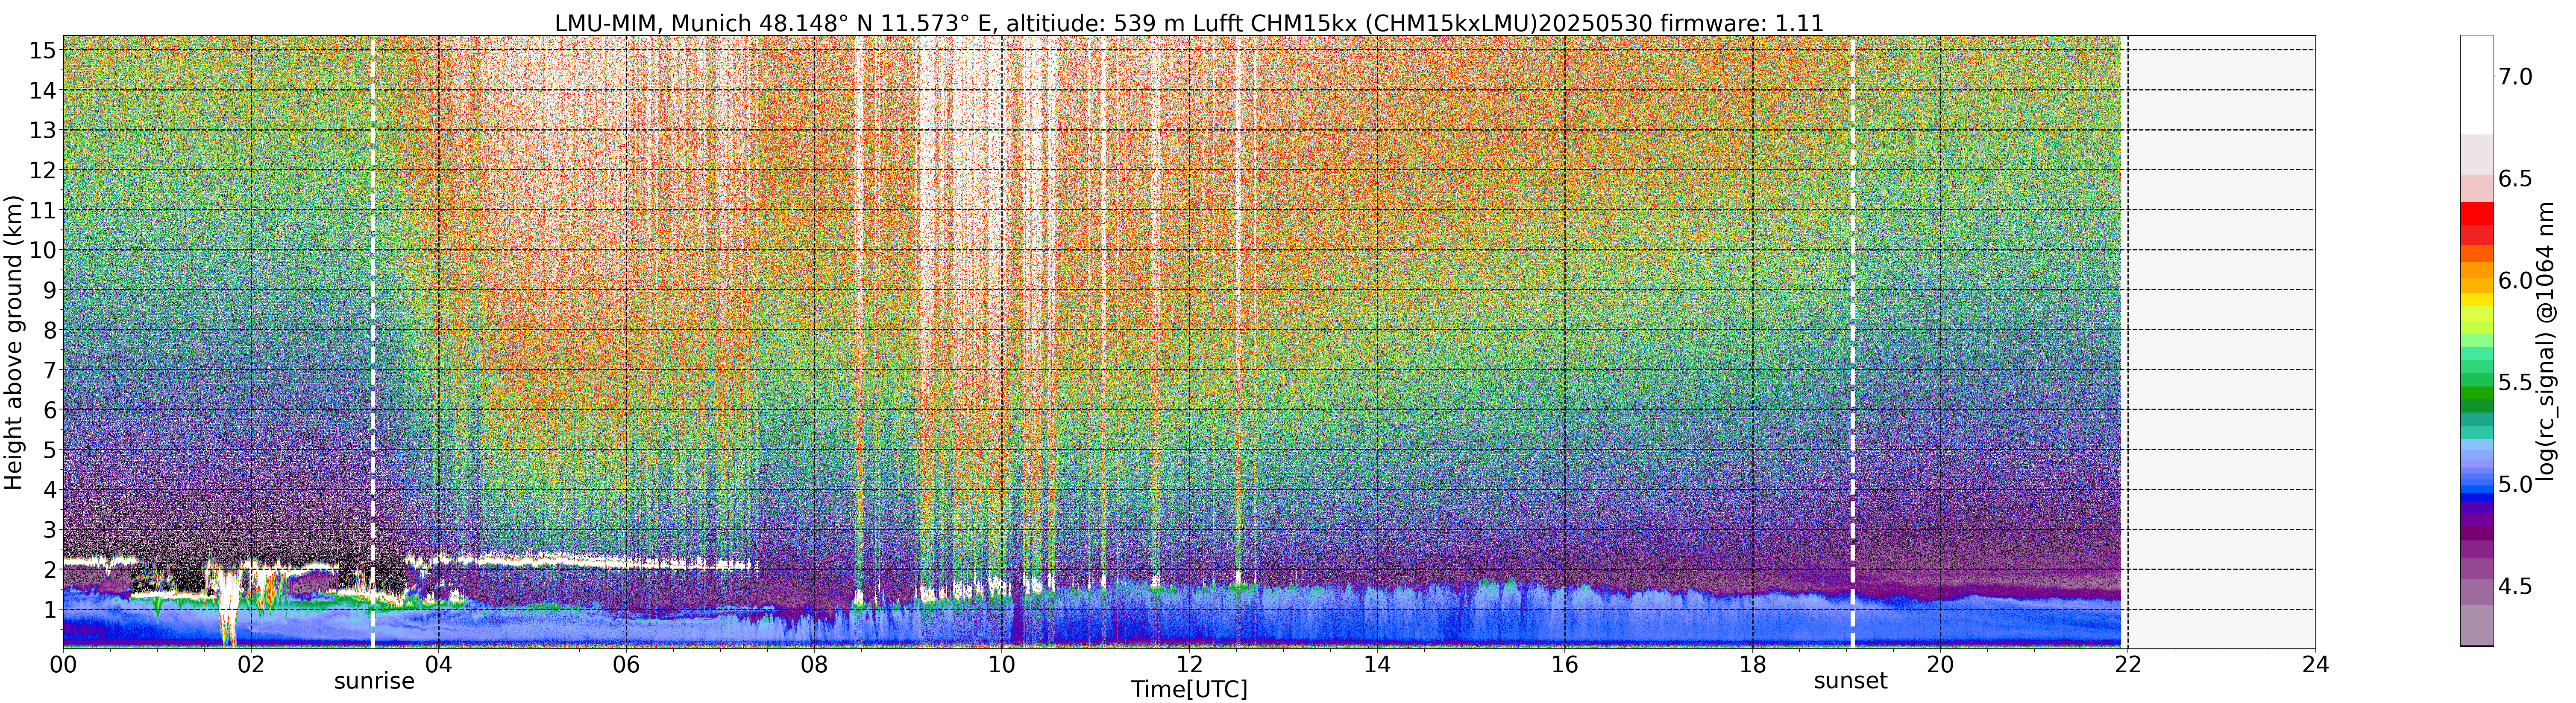Click time-axis tick label "16"
Viewport: 2576px width, 703px height.
[x=1565, y=665]
